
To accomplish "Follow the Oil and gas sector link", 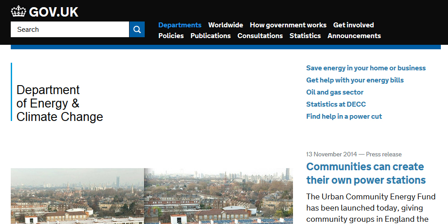I will point(335,92).
